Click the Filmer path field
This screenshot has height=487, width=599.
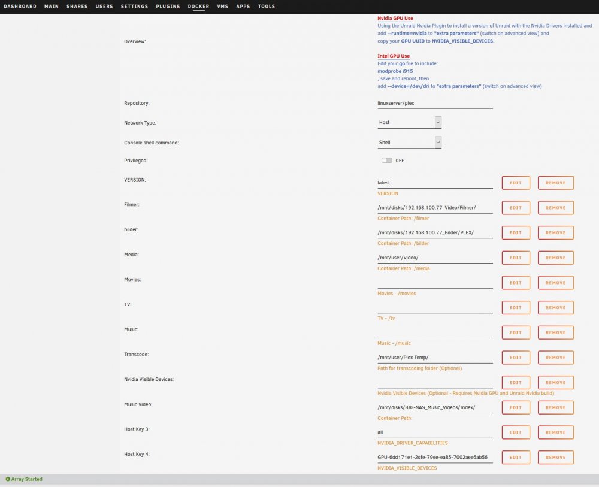coord(435,208)
